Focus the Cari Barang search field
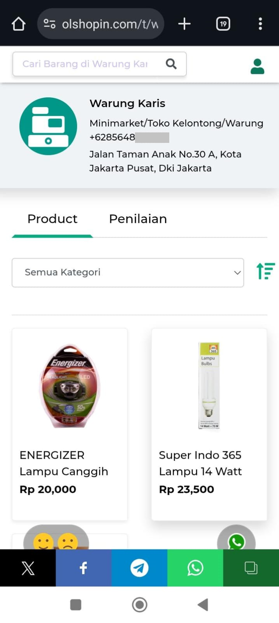 [x=86, y=64]
